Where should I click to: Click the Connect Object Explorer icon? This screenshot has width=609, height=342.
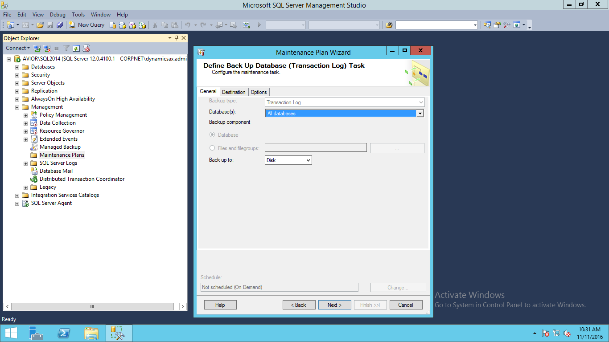(x=37, y=48)
